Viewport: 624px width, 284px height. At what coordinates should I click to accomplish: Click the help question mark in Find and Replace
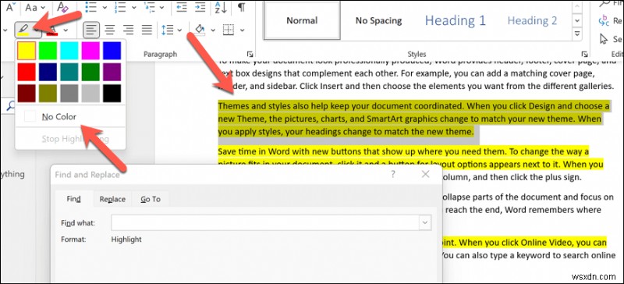tap(393, 174)
